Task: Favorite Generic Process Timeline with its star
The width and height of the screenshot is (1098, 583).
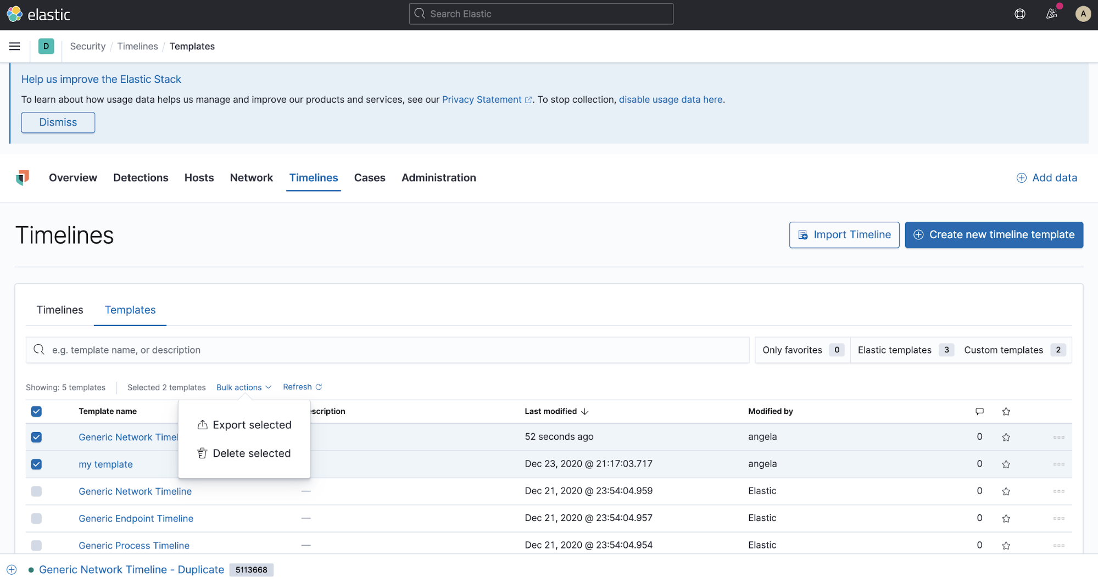Action: [x=1006, y=546]
